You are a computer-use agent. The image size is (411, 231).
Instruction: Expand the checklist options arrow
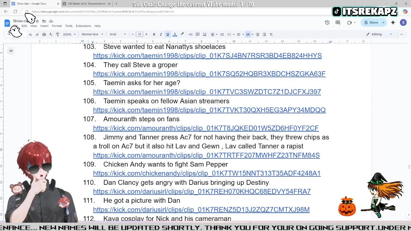click(x=233, y=34)
